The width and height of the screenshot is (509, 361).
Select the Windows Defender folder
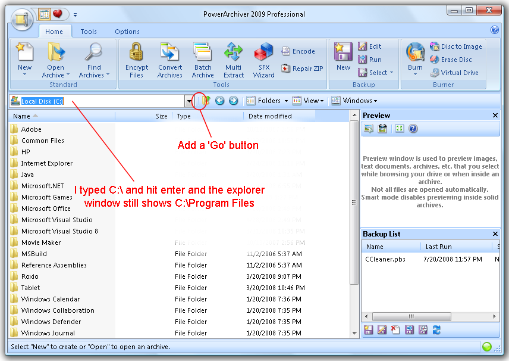click(51, 322)
